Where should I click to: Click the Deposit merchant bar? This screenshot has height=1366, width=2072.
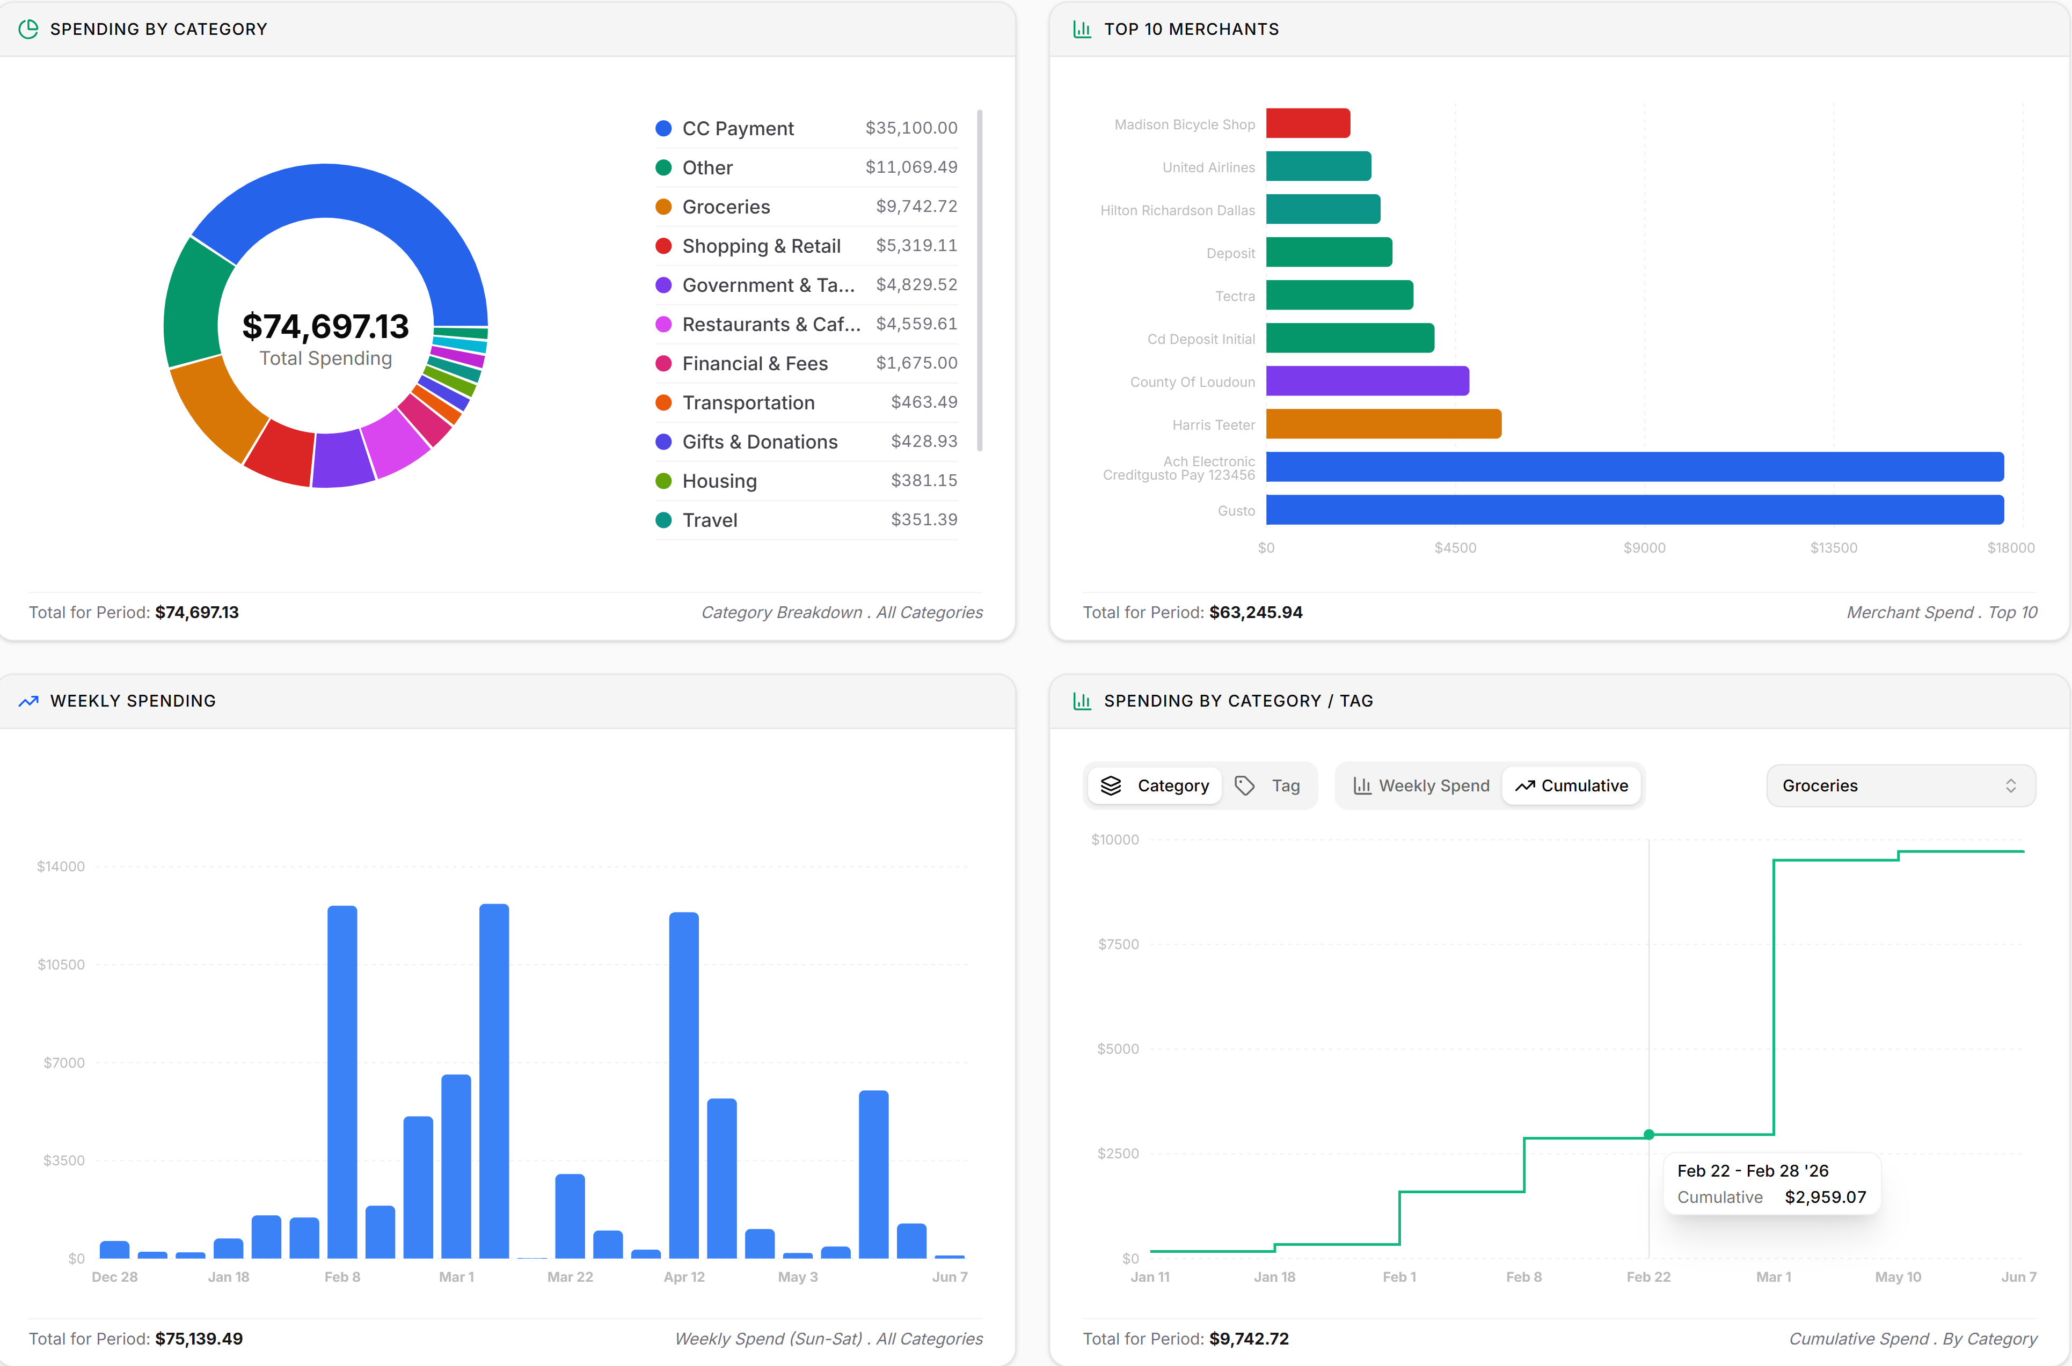(x=1329, y=252)
